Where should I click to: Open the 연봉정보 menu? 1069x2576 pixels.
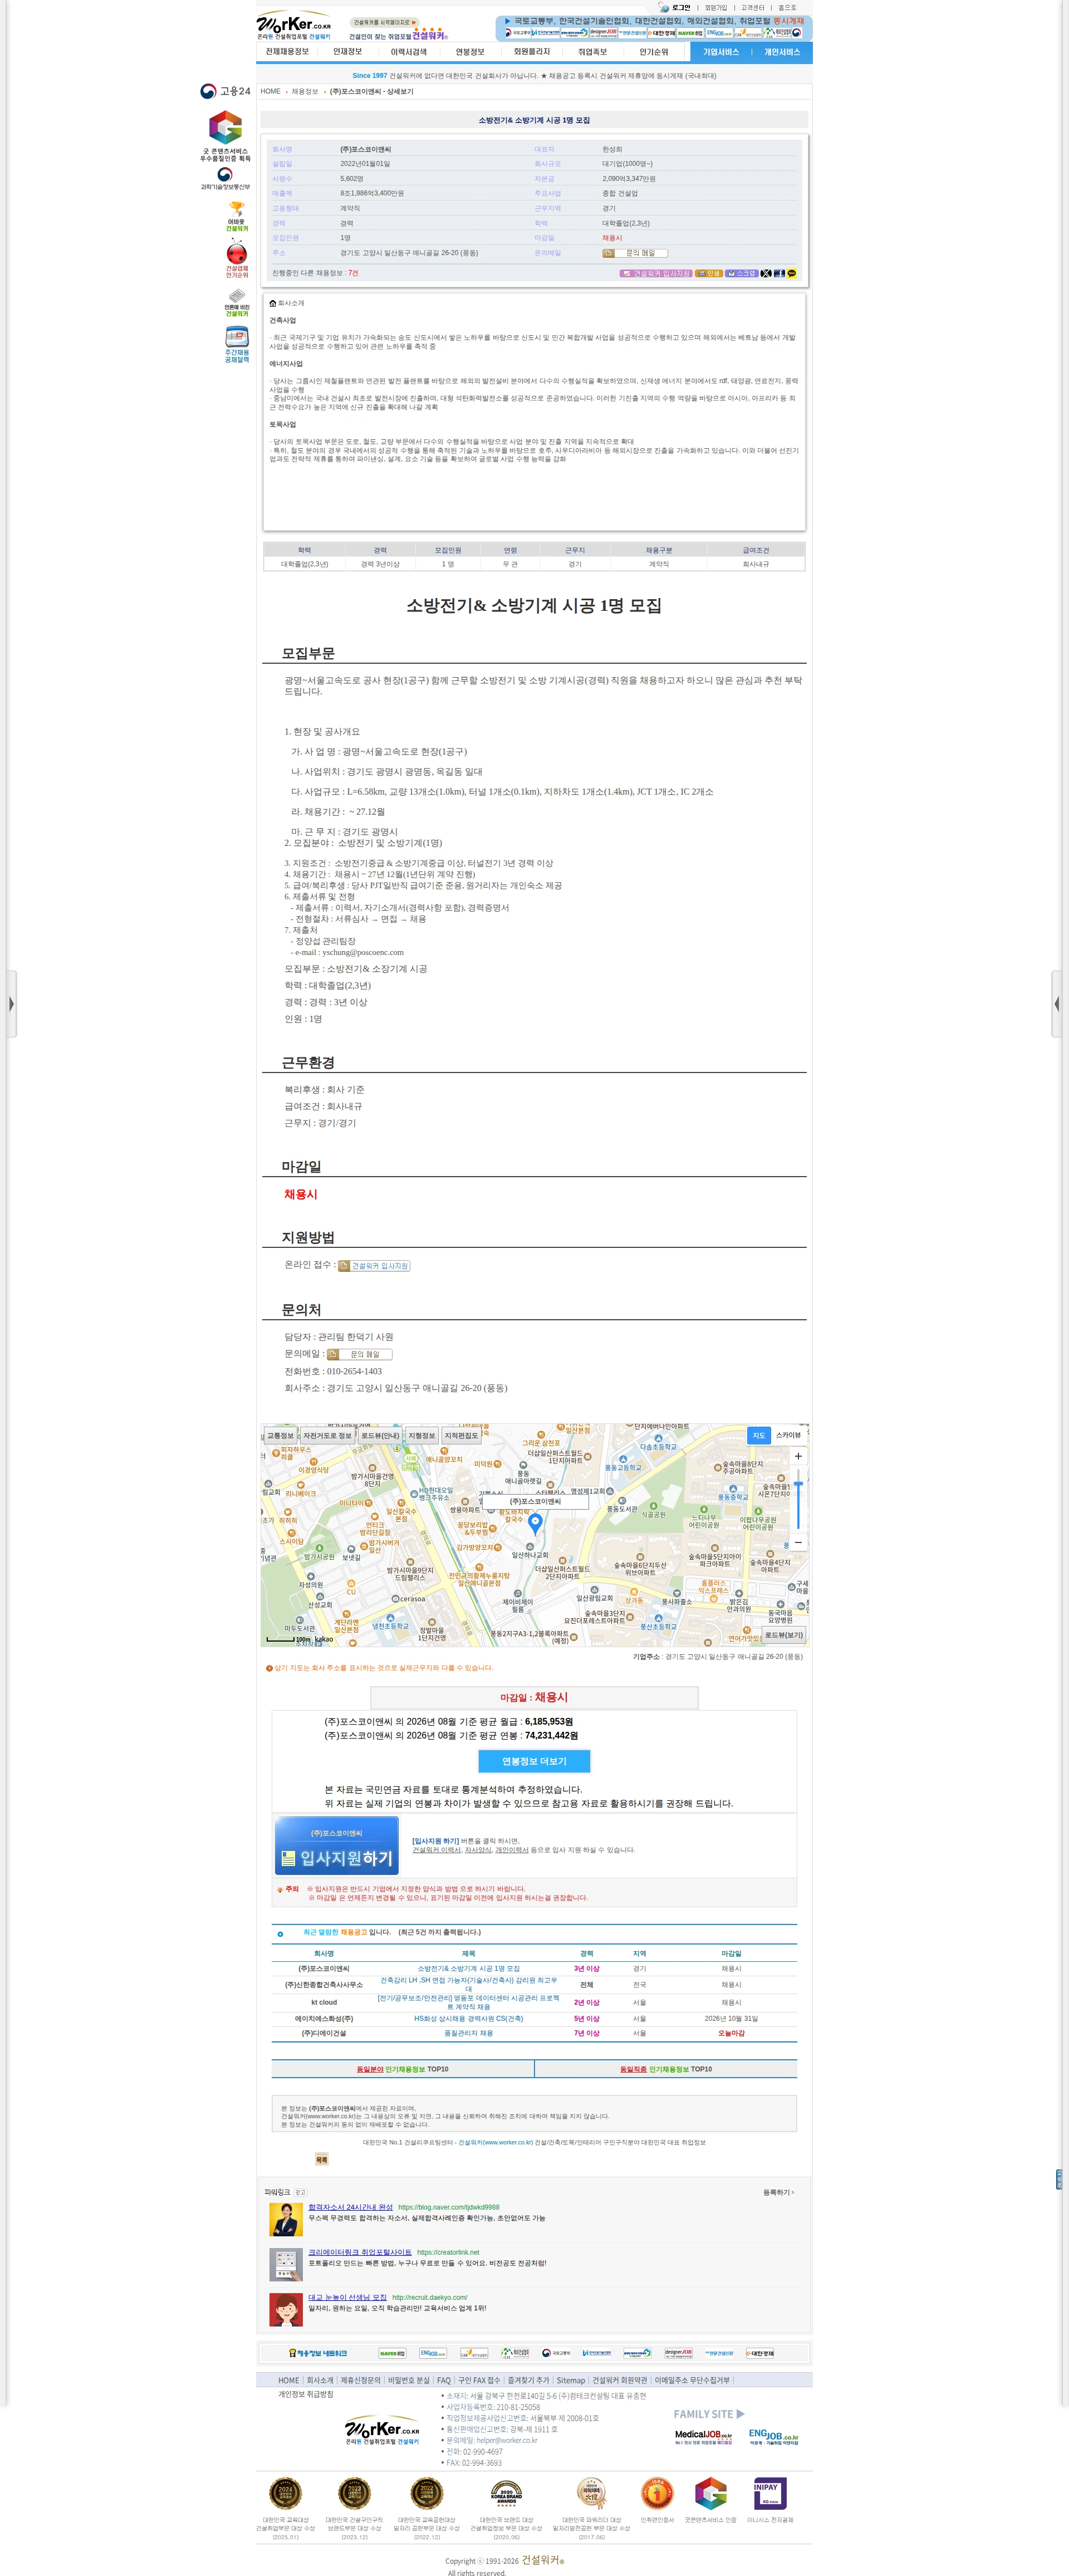click(x=470, y=52)
